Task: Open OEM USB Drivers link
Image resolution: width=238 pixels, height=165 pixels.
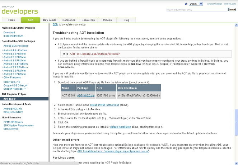Action: pos(13,122)
